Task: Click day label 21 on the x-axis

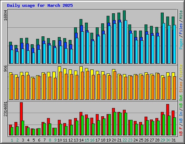Action: [119, 140]
